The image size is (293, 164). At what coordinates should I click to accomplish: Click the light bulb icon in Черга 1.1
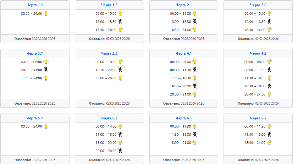point(46,13)
